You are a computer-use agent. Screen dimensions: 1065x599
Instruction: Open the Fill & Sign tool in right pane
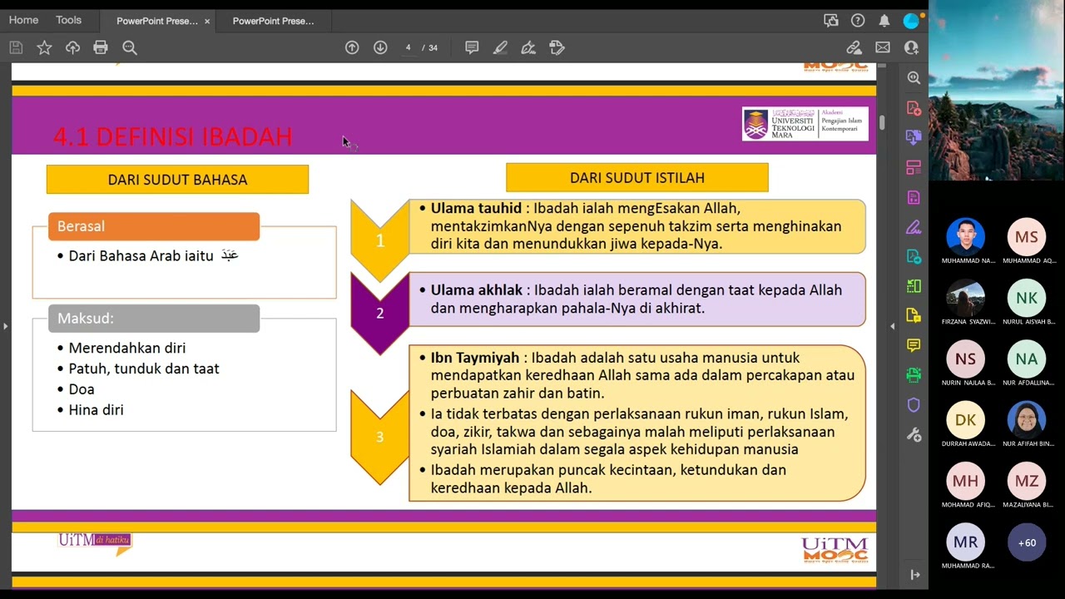(x=914, y=226)
